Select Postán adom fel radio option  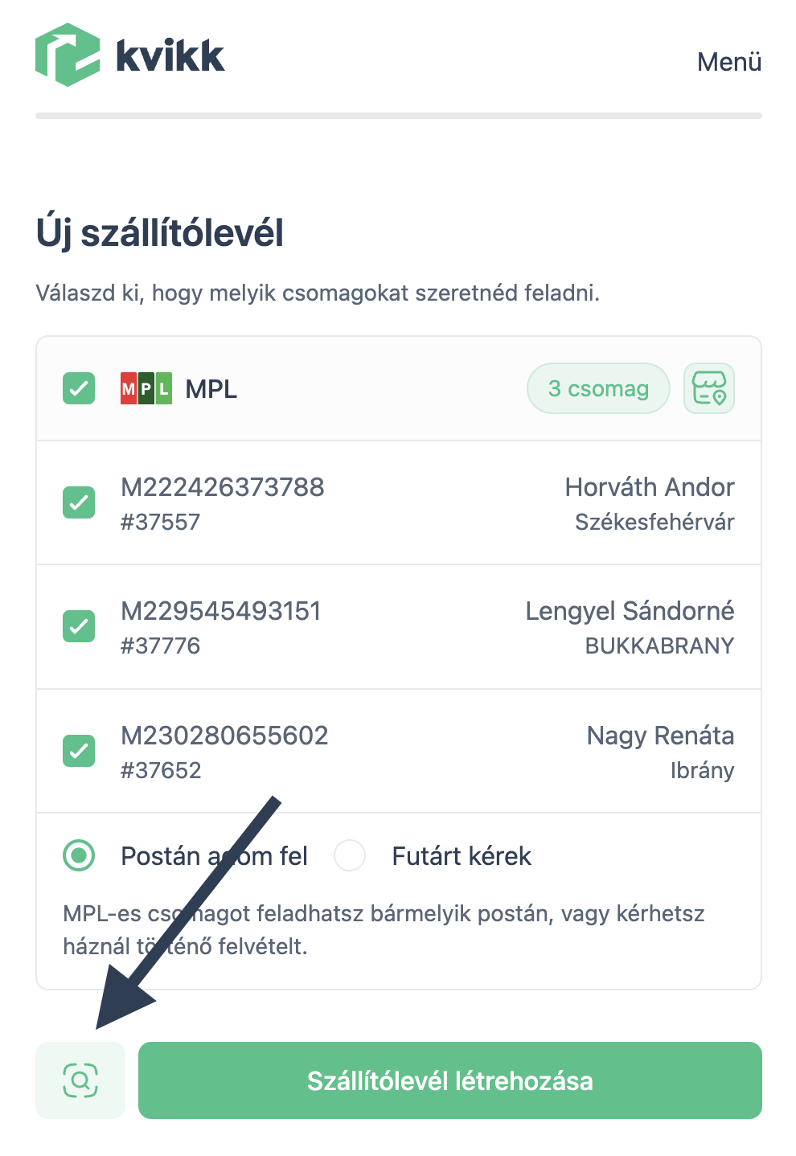79,855
